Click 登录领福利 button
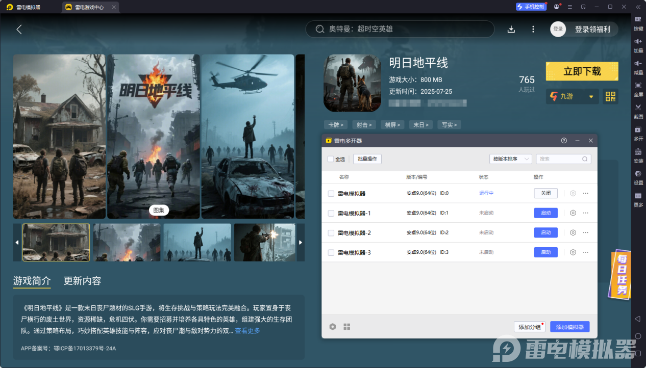 (x=592, y=29)
